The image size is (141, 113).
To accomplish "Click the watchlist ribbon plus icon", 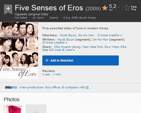I will [x=8, y=9].
